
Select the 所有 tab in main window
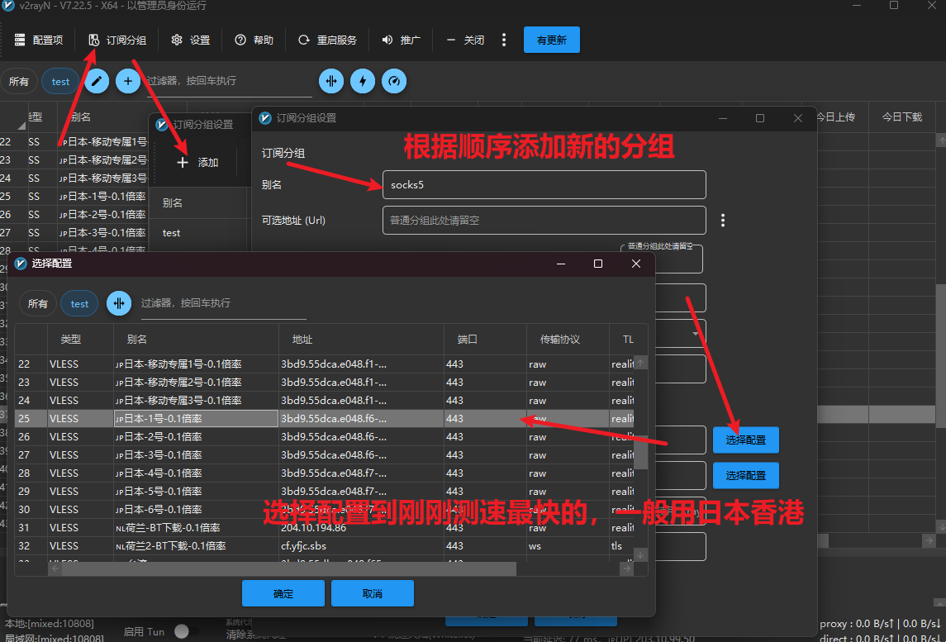coord(19,82)
